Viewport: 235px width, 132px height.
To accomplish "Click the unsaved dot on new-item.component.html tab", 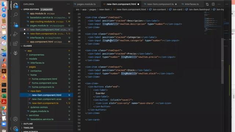I will tap(138, 4).
